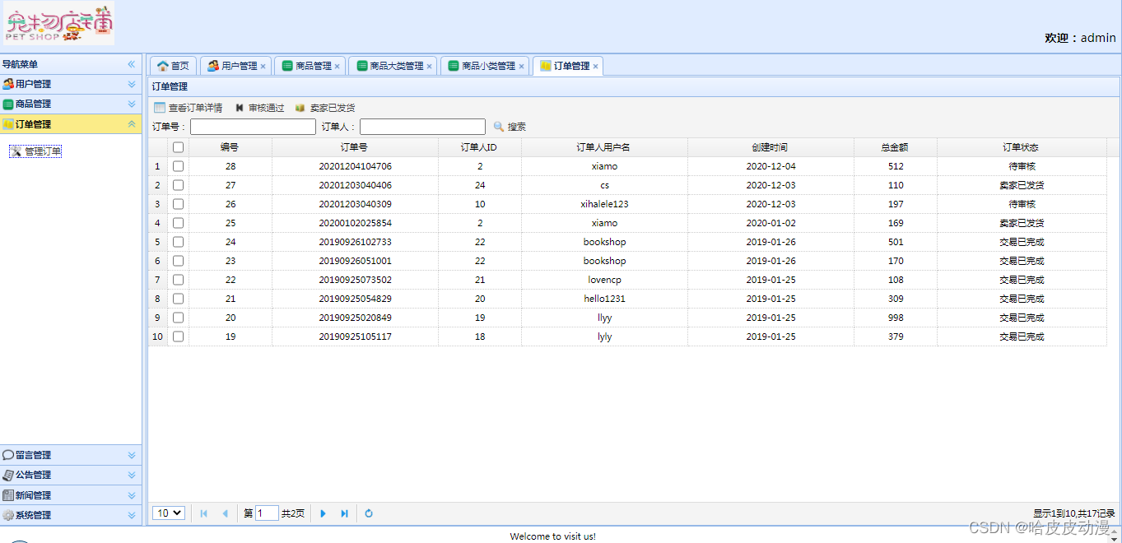Open 管理订单 tree item
The image size is (1122, 543).
click(35, 151)
